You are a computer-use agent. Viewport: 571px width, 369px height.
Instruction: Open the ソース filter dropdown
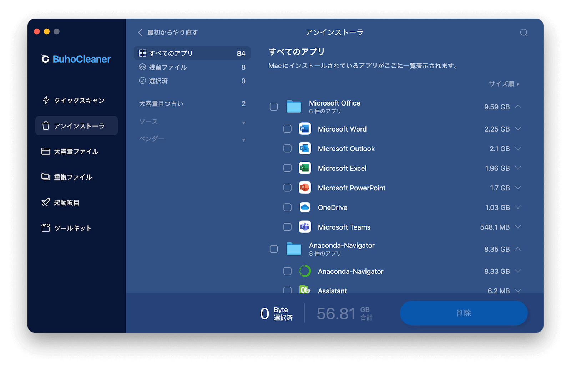click(192, 122)
